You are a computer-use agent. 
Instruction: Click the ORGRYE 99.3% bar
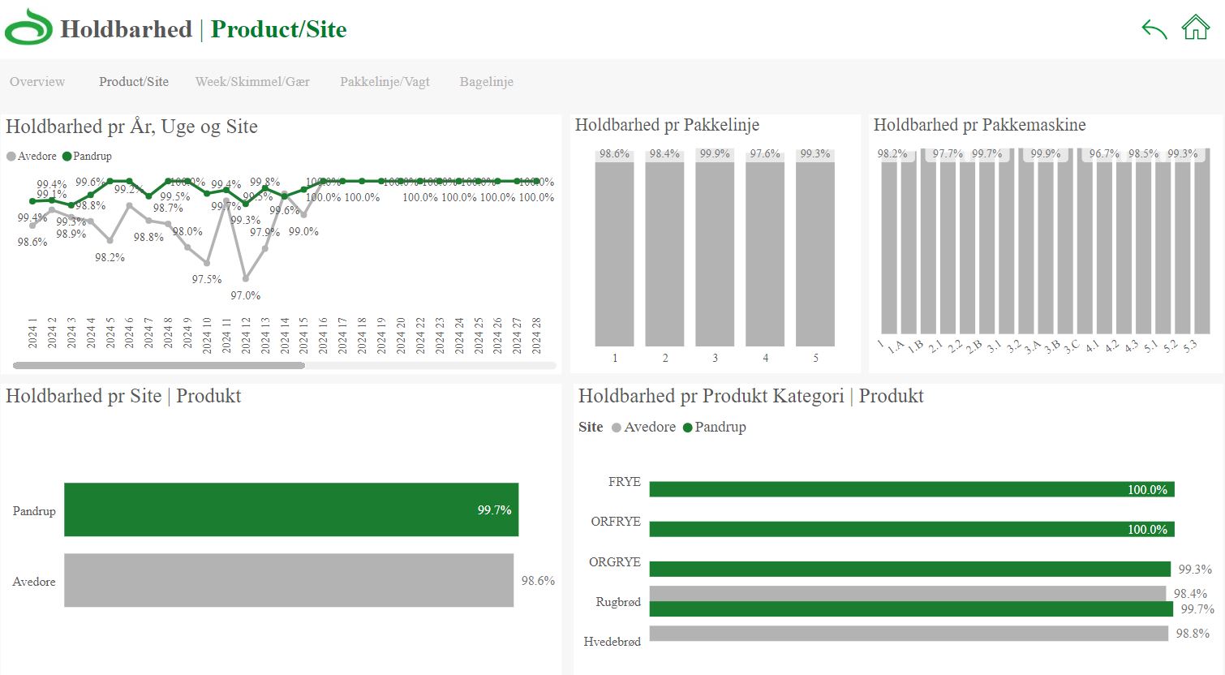tap(910, 569)
